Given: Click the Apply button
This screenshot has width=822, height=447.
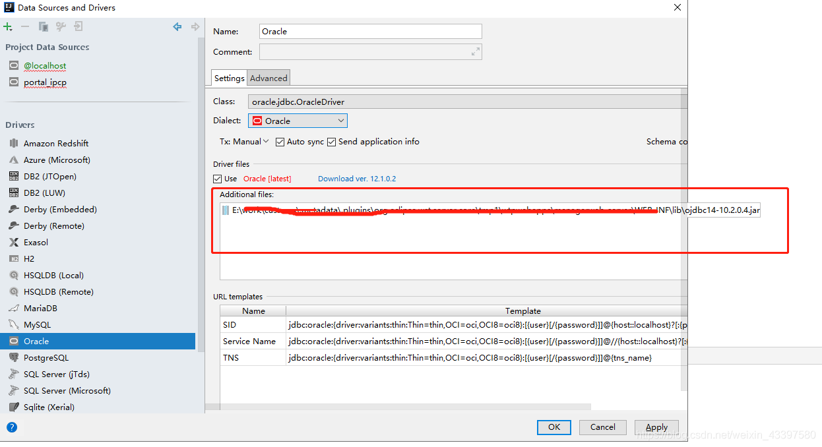Looking at the screenshot, I should coord(656,427).
